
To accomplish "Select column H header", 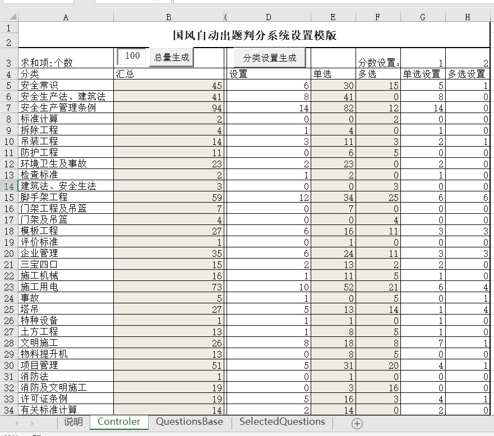I will pos(468,17).
